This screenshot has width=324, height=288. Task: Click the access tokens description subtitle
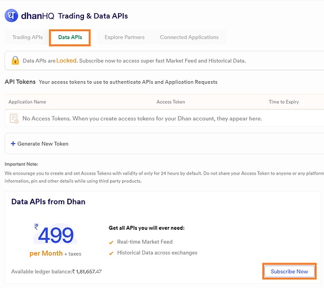pyautogui.click(x=128, y=82)
